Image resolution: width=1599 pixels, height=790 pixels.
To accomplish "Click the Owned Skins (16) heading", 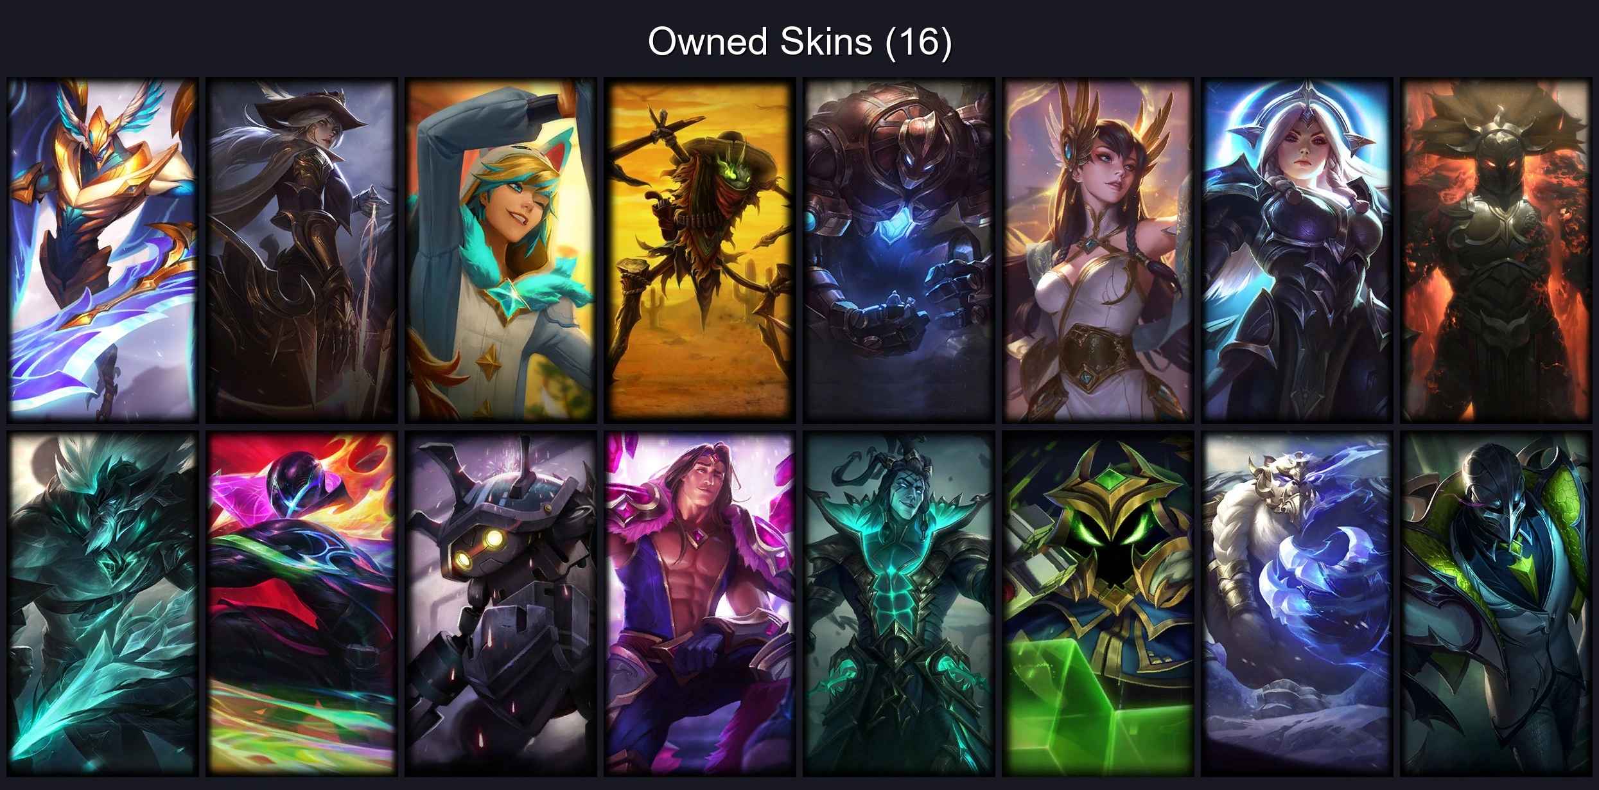I will (x=799, y=42).
